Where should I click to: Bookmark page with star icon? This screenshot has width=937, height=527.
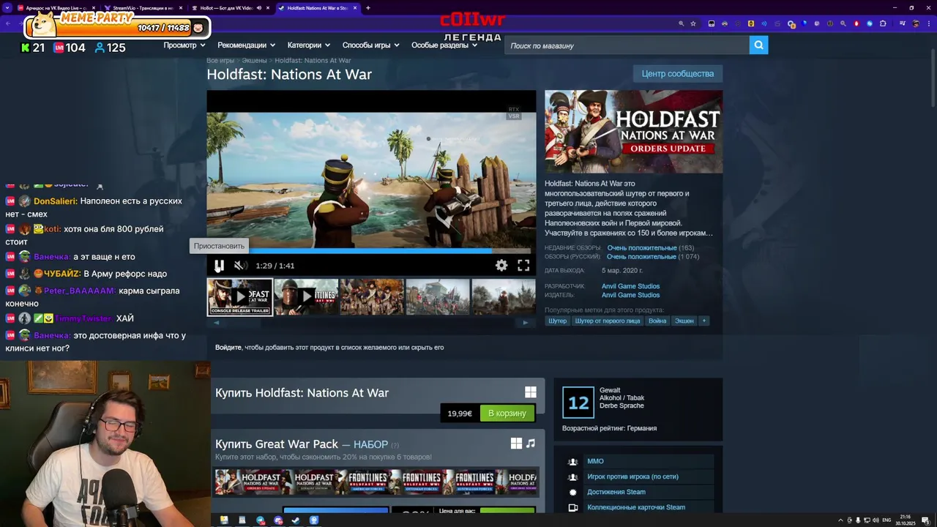tap(693, 23)
